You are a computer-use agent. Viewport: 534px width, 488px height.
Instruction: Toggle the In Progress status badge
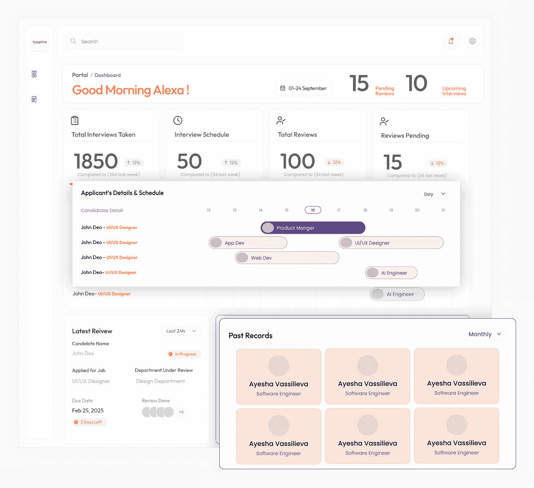click(x=183, y=354)
